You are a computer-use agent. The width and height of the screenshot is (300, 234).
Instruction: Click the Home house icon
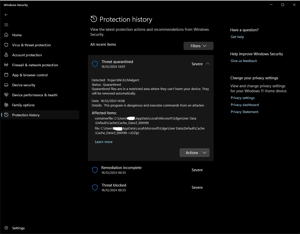coord(6,35)
